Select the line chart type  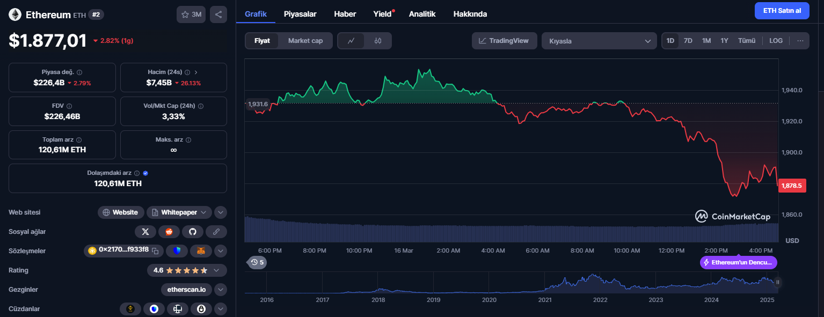[351, 41]
